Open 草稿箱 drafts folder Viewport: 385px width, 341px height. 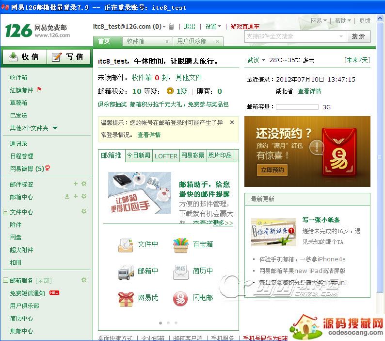[18, 103]
